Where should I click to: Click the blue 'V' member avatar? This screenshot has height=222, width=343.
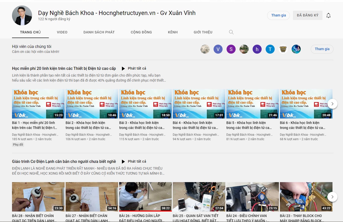coord(218,49)
